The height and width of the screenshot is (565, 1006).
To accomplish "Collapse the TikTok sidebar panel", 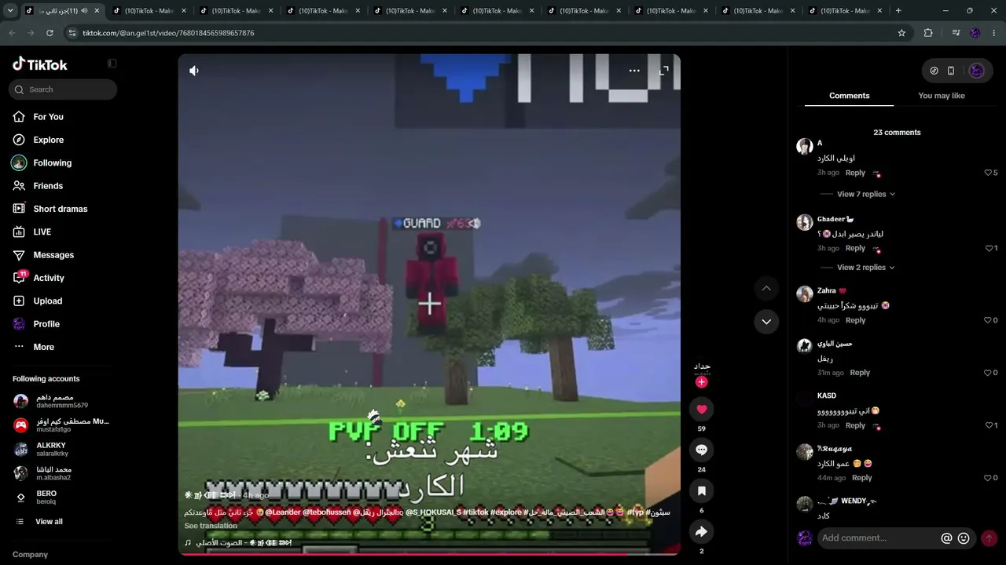I will tap(112, 64).
